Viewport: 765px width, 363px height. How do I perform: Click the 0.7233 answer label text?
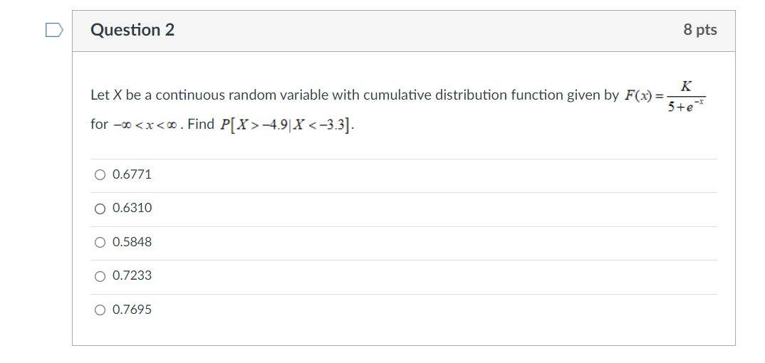click(132, 275)
